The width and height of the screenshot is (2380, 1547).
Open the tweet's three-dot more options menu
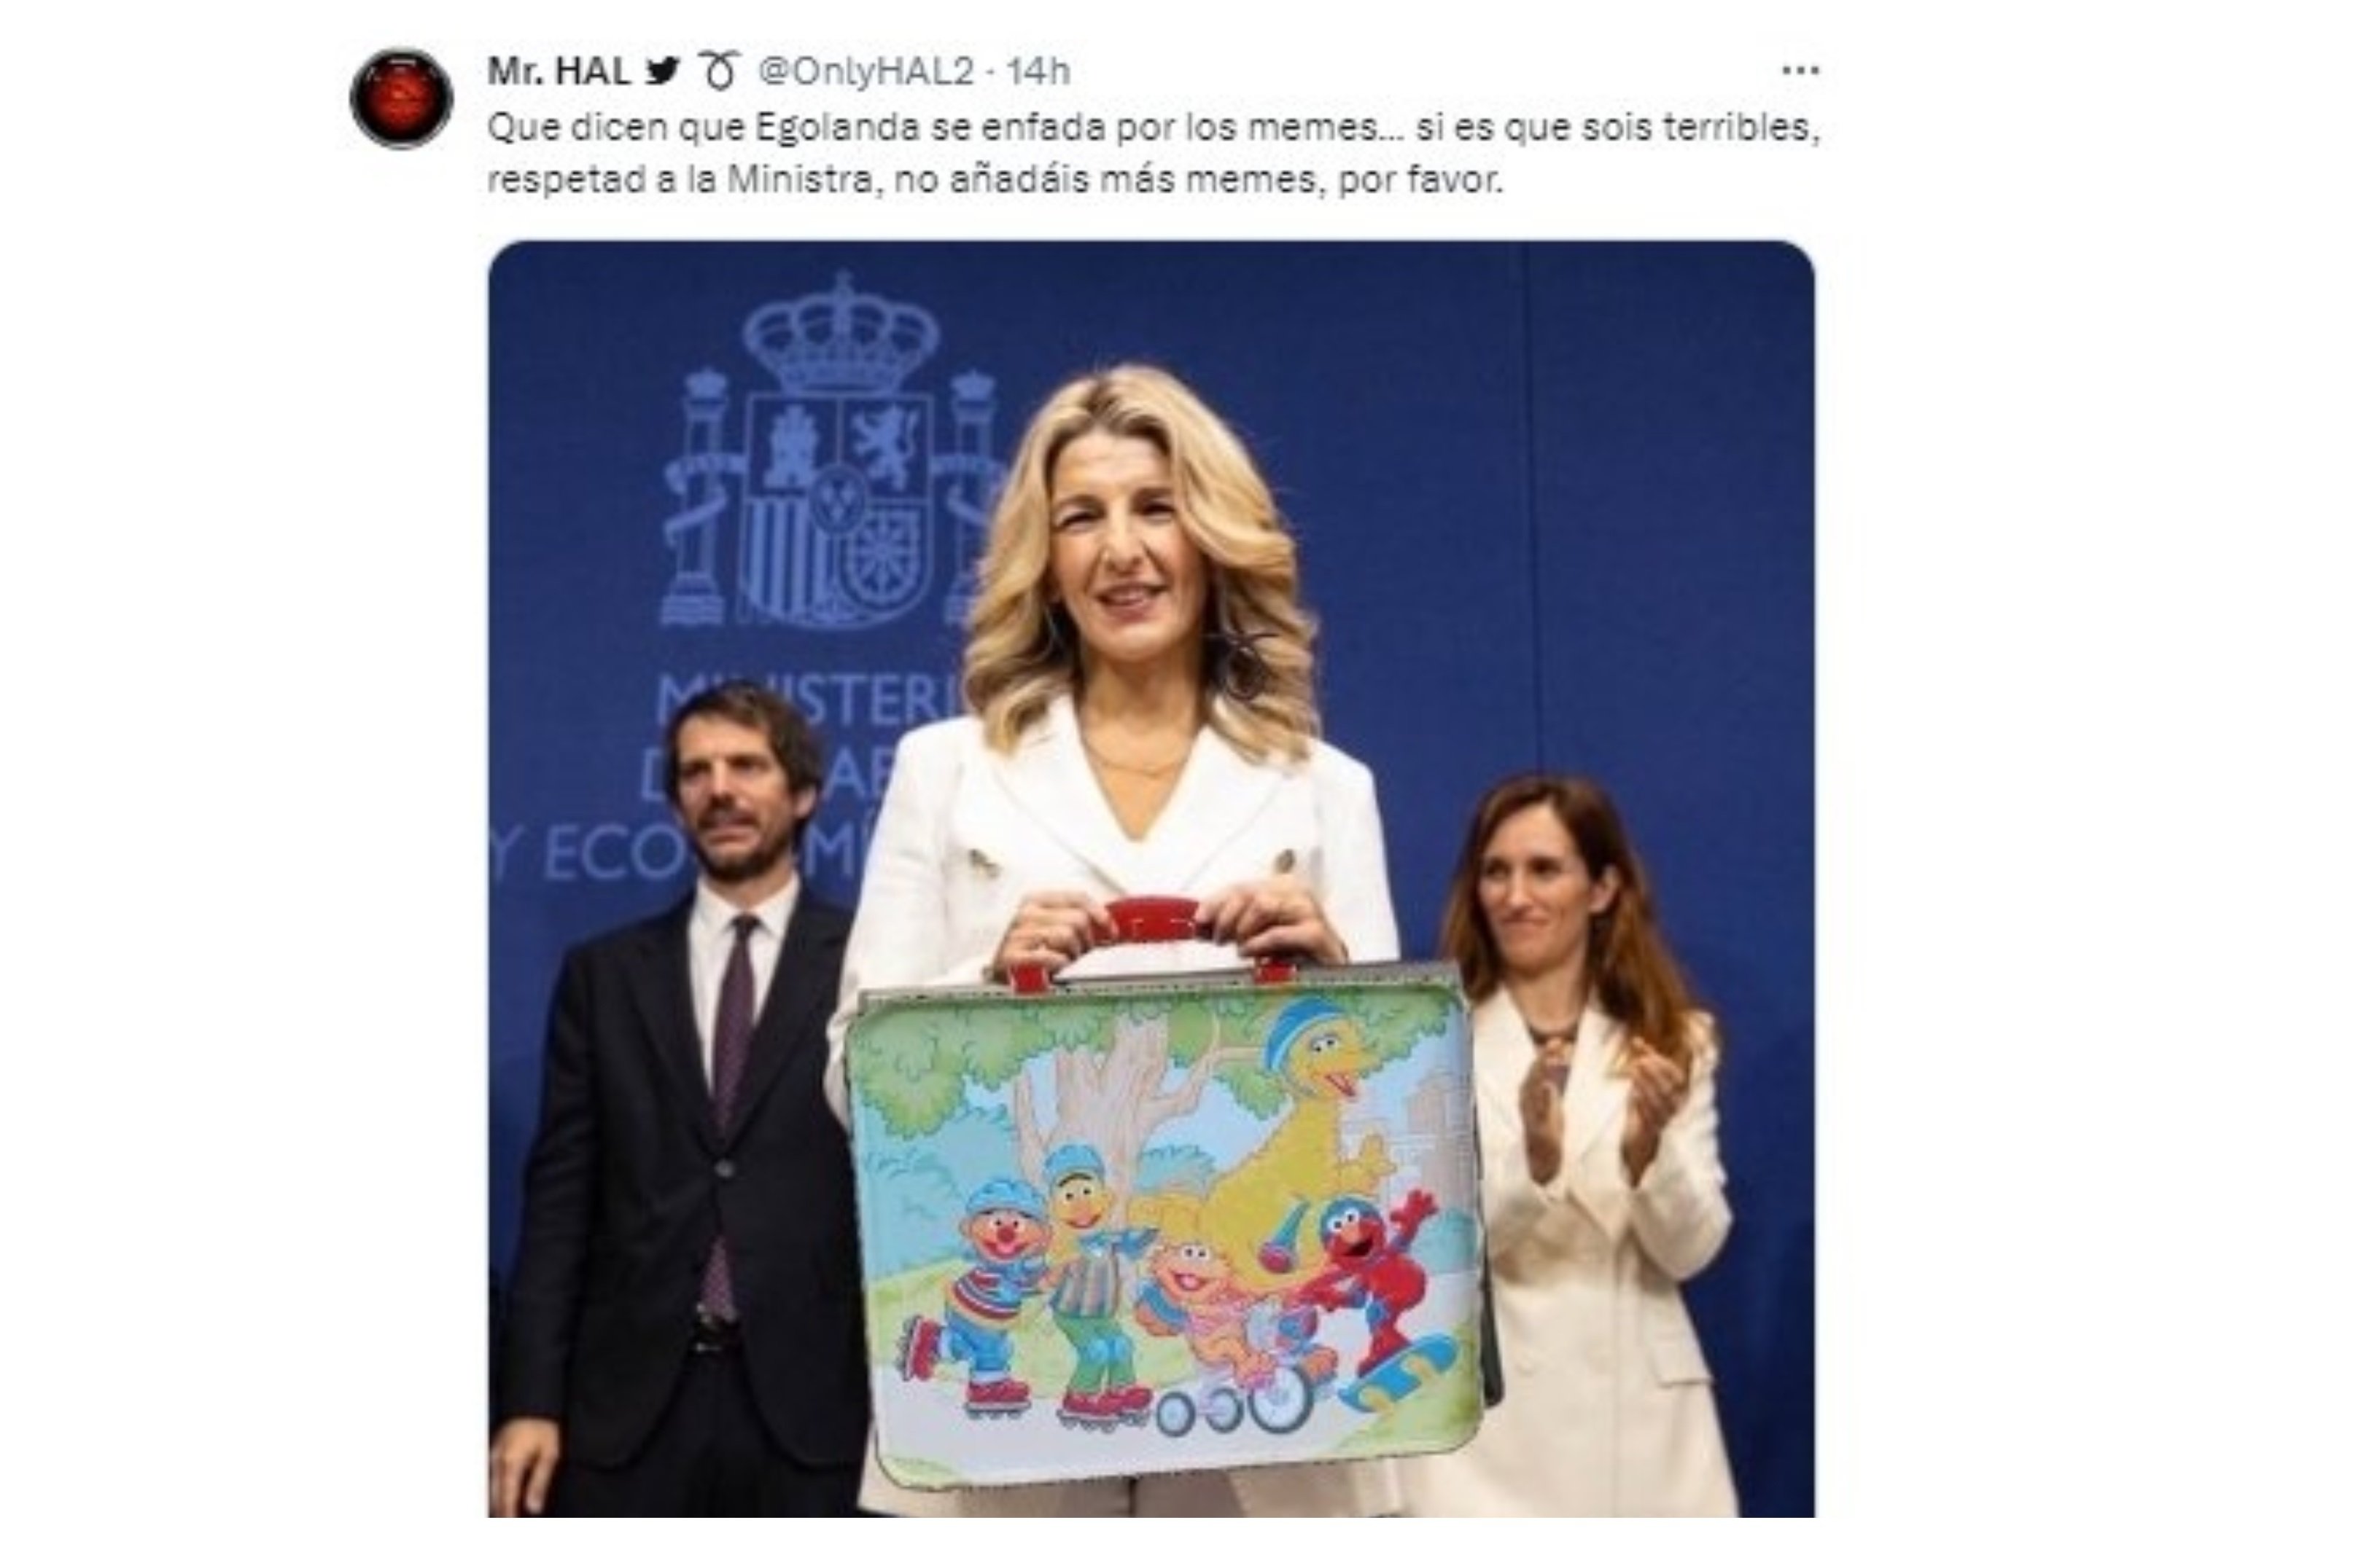click(1800, 70)
